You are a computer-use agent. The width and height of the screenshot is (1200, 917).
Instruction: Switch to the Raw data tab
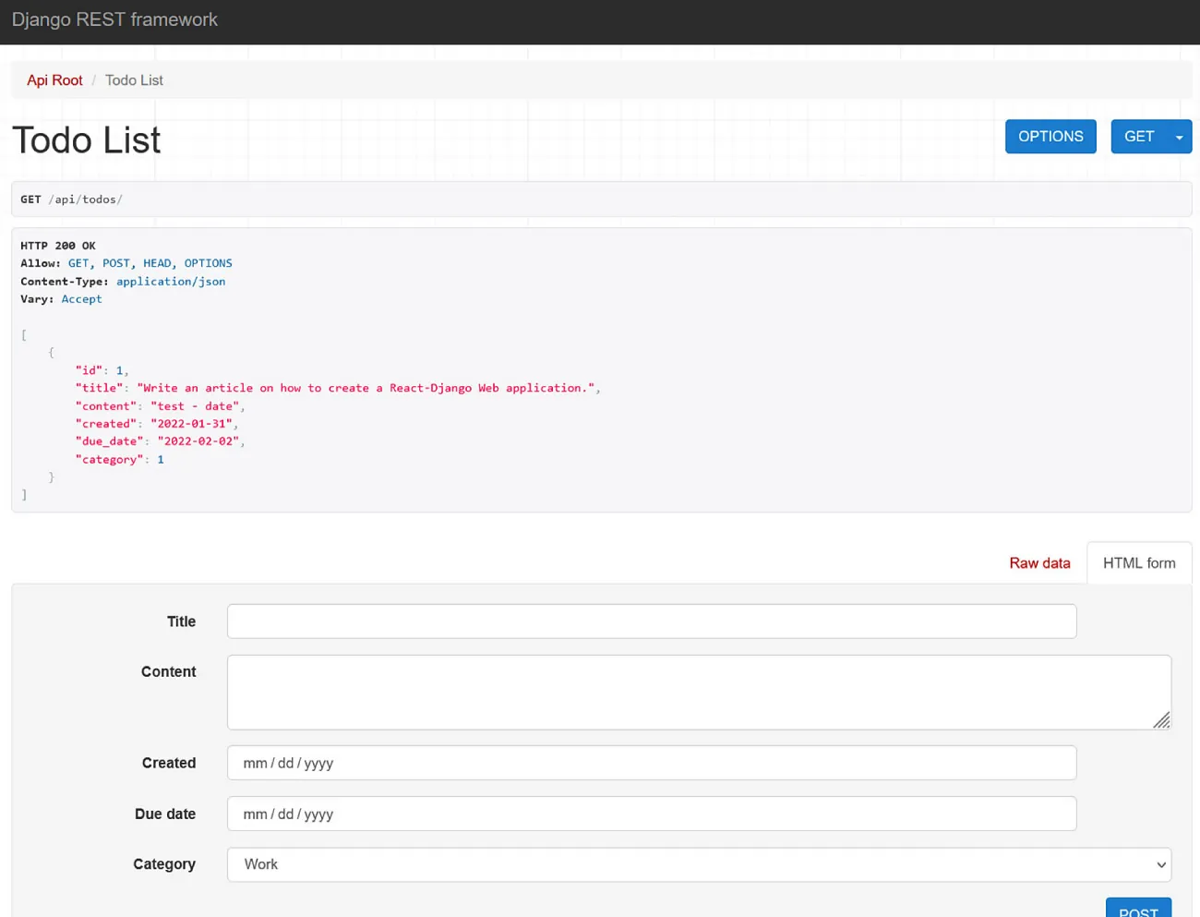(1039, 562)
